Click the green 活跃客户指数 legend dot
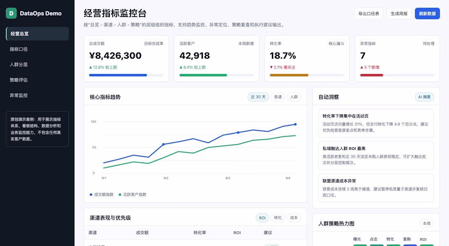The width and height of the screenshot is (449, 246). [x=120, y=195]
